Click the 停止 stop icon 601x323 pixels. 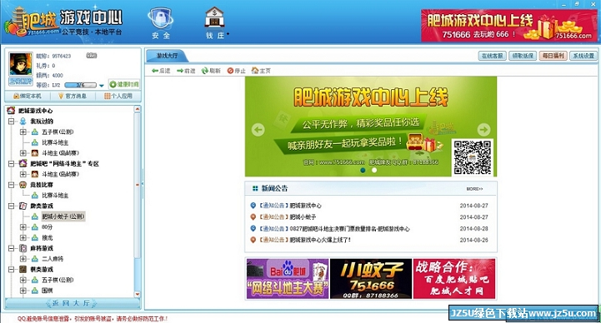pyautogui.click(x=236, y=71)
